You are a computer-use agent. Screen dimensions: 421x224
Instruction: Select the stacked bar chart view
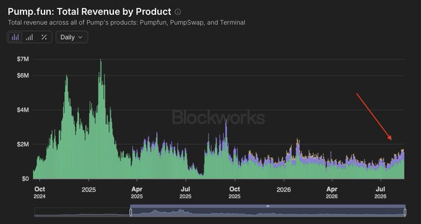pos(15,37)
